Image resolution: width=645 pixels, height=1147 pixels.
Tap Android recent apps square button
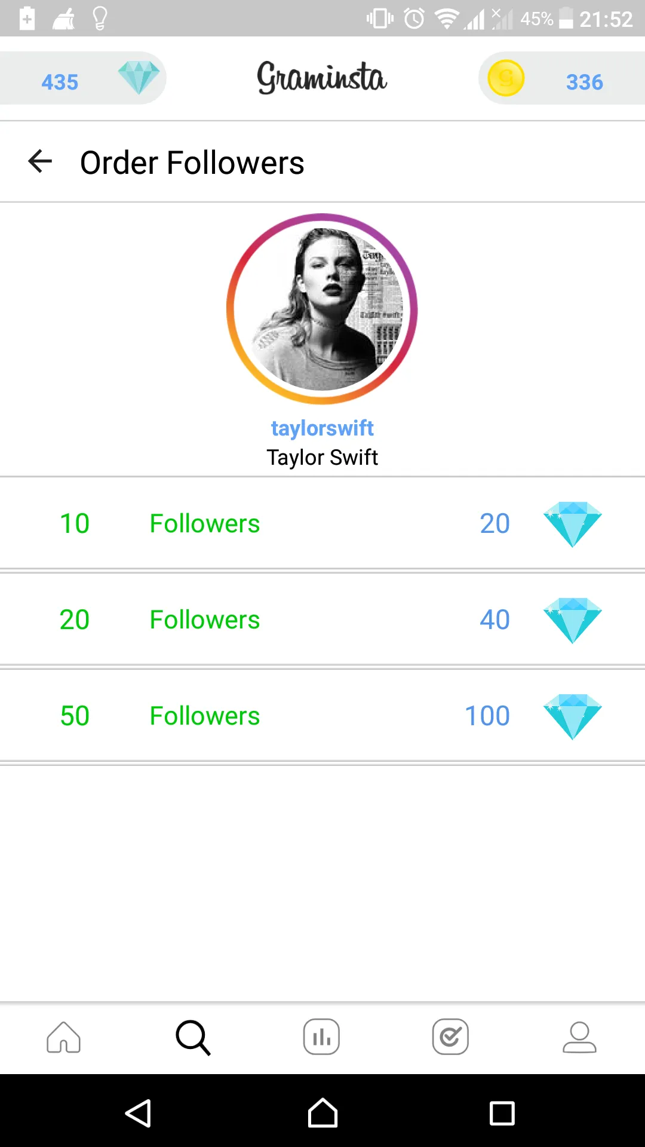[x=502, y=1114]
